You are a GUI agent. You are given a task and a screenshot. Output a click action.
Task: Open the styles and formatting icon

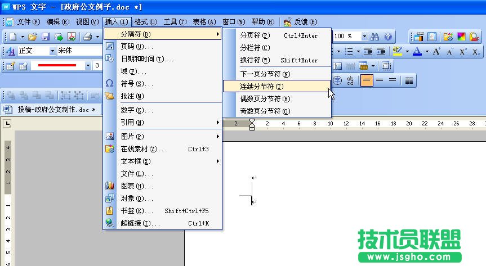click(x=11, y=51)
